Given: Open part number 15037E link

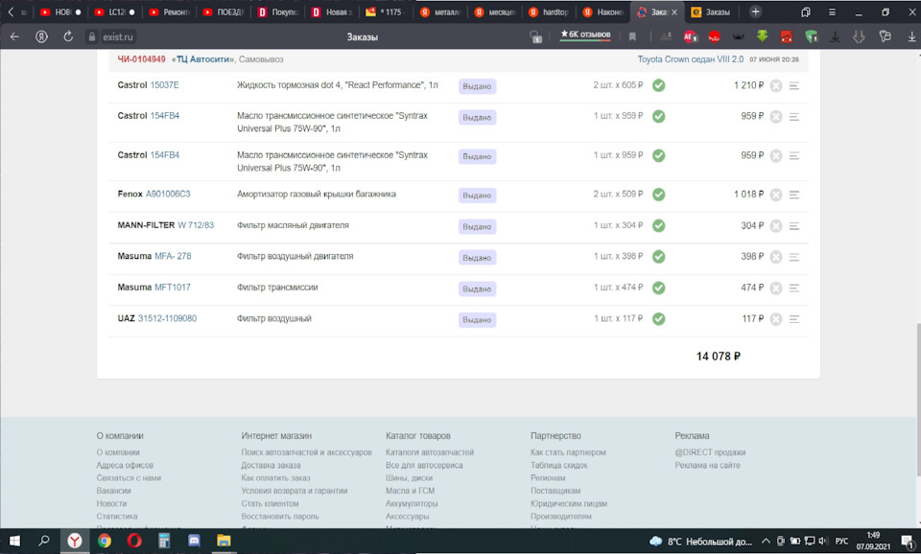Looking at the screenshot, I should click(x=164, y=85).
